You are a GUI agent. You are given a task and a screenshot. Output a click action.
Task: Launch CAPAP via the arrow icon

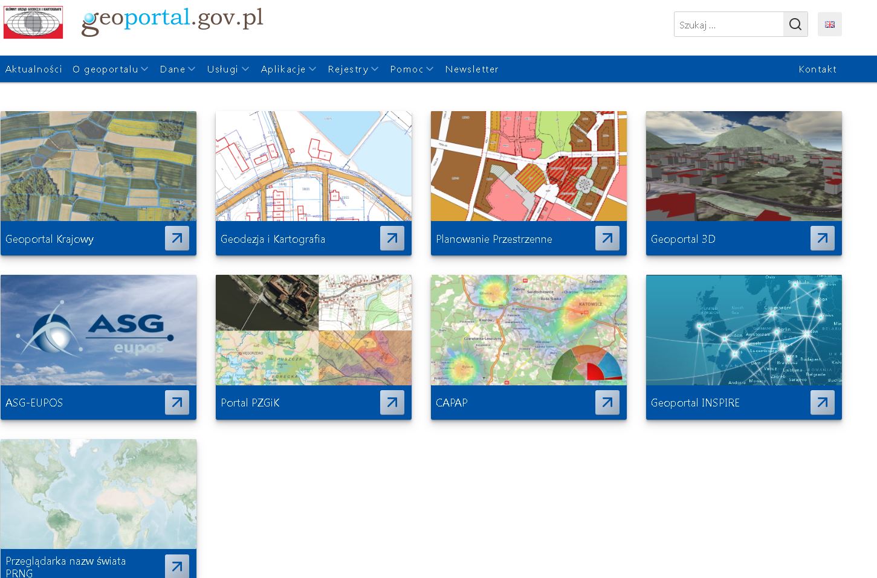coord(607,402)
